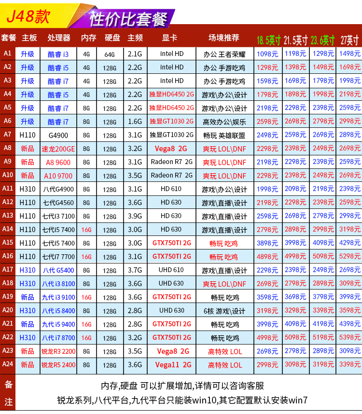Click the "HD 610" graphics cell

point(171,189)
